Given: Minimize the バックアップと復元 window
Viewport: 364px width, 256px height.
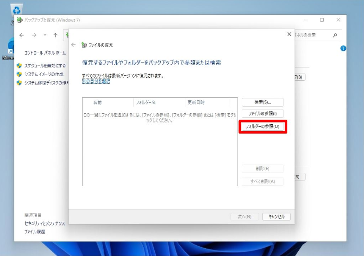Looking at the screenshot, I should (306, 20).
